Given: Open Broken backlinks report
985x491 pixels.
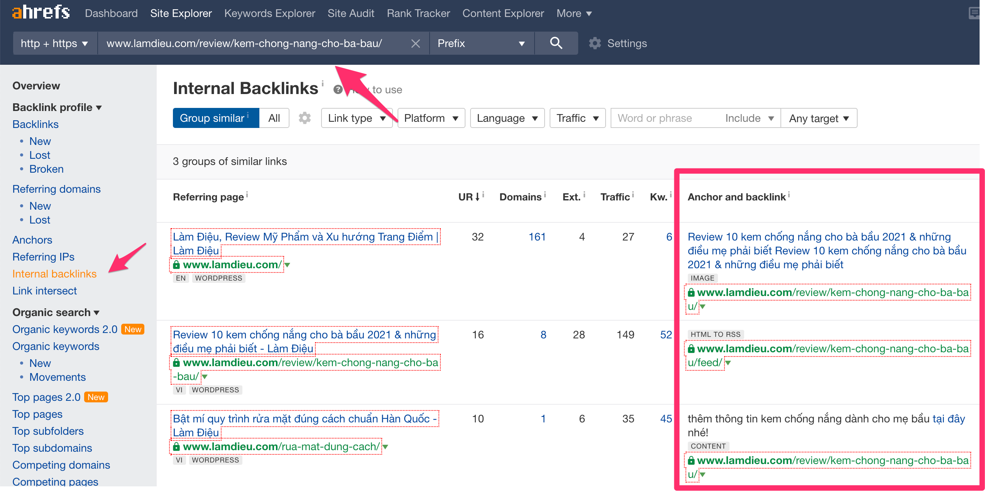Looking at the screenshot, I should 46,169.
